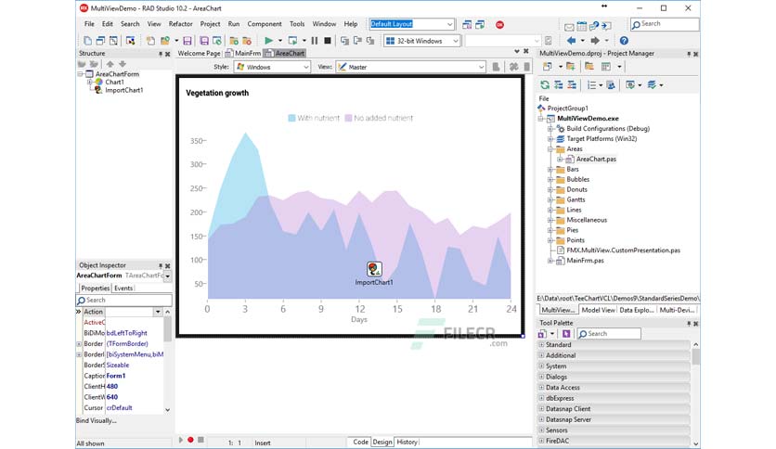Screen dimensions: 776x449
Task: Click the Move Down arrow in Structure panel
Action: (123, 64)
